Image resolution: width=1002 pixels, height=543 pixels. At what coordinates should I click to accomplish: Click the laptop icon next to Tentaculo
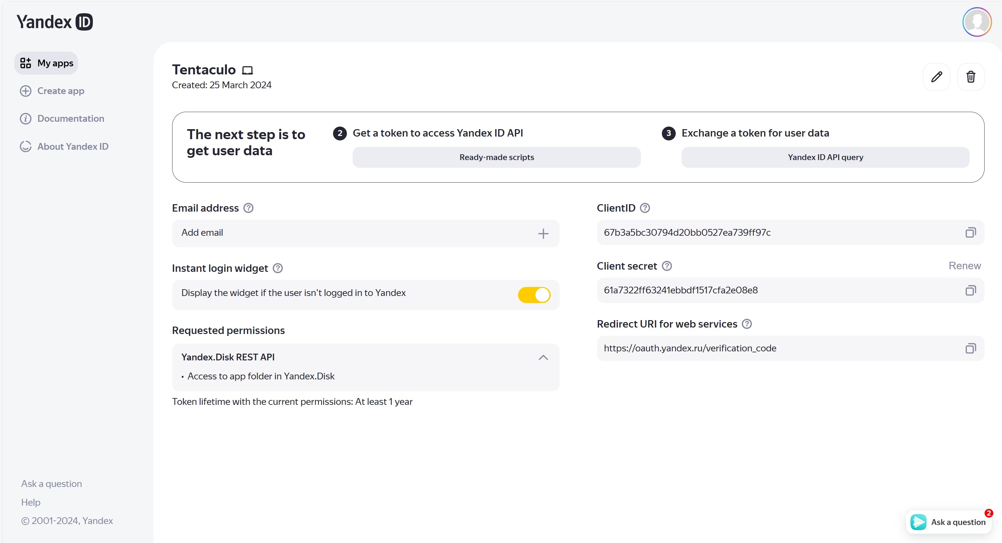(247, 70)
